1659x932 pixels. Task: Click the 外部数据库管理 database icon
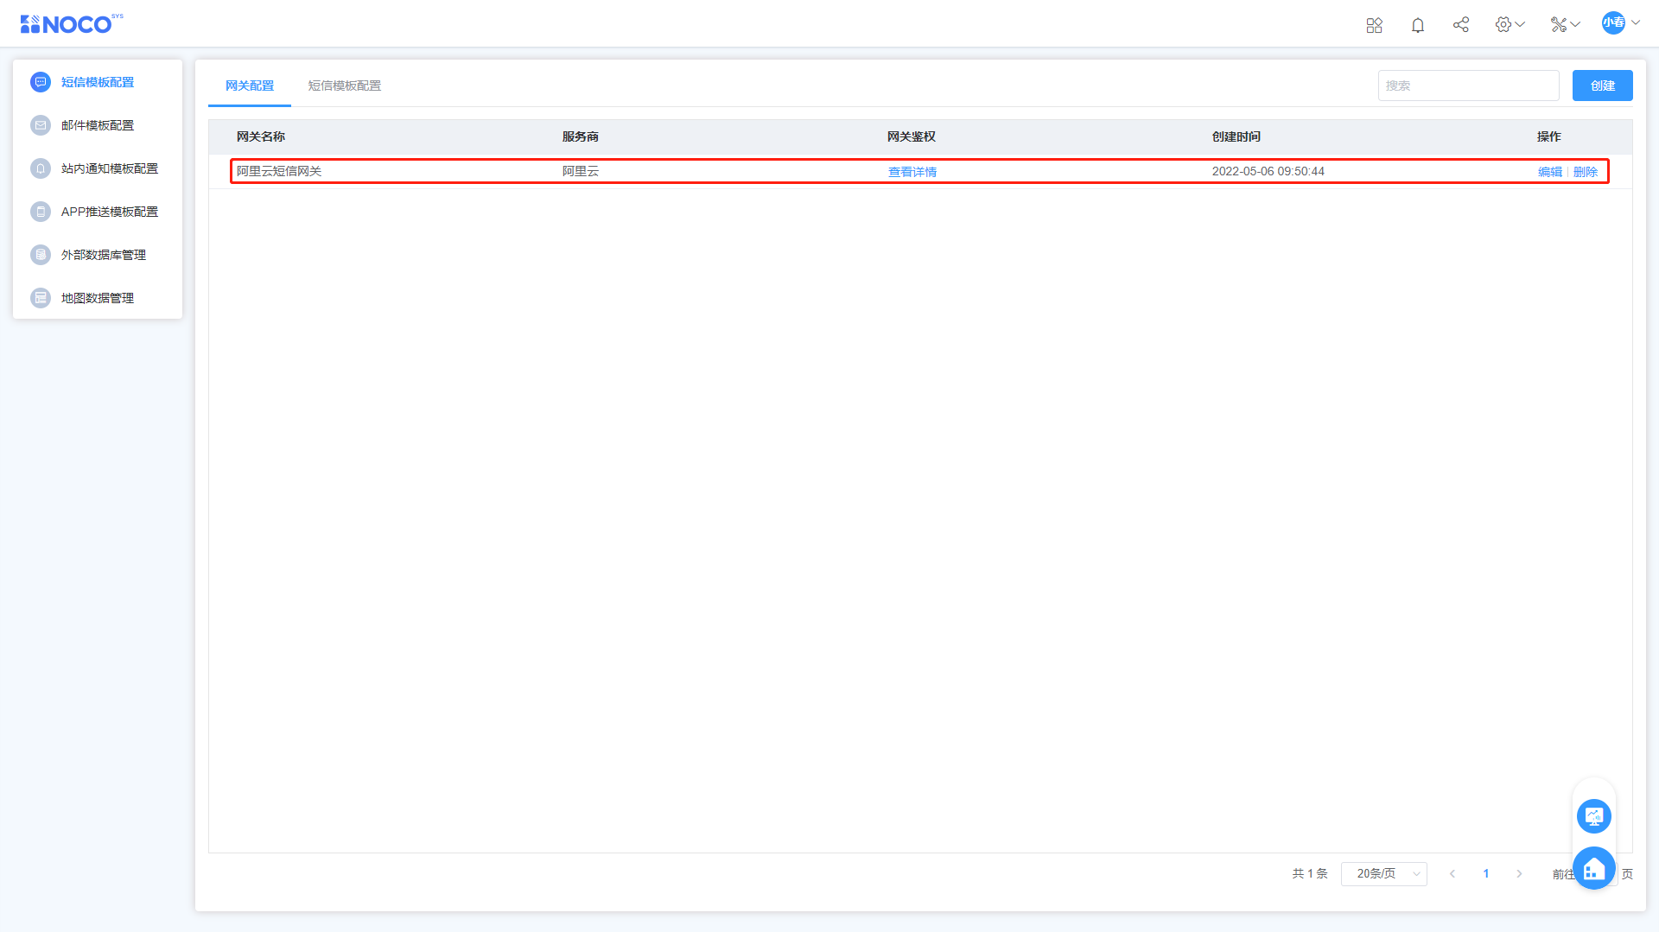(41, 255)
